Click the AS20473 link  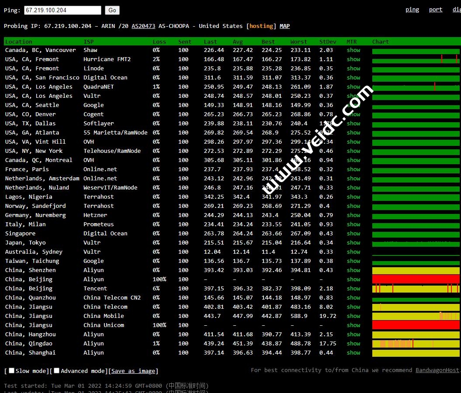[x=143, y=26]
